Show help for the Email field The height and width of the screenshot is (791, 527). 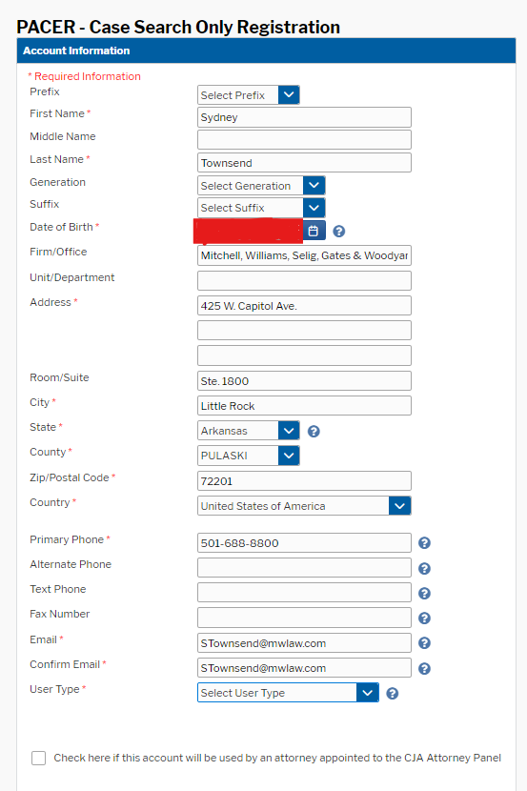coord(425,642)
